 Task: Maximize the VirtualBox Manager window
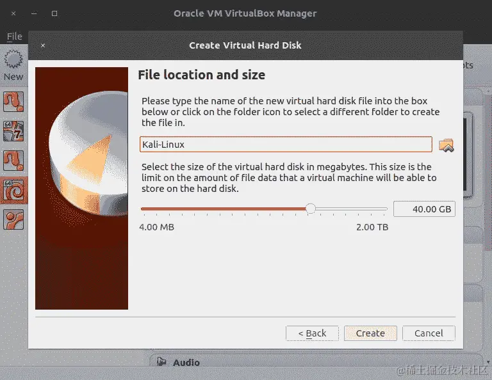point(54,13)
